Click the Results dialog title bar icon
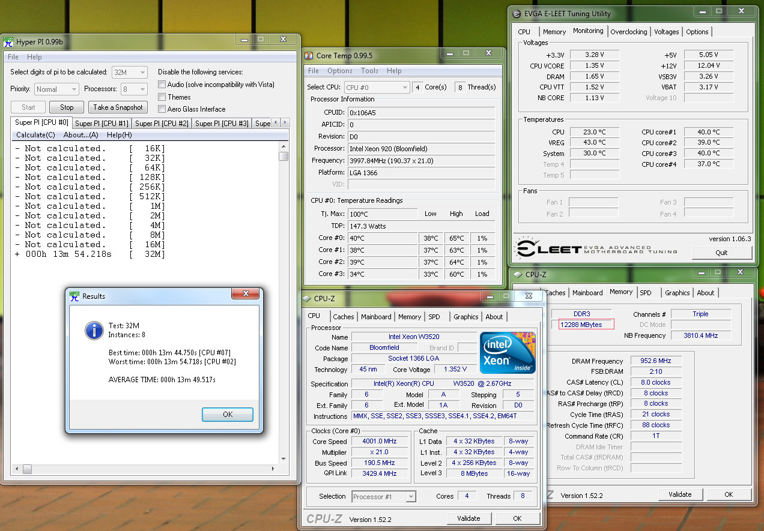 [x=74, y=296]
